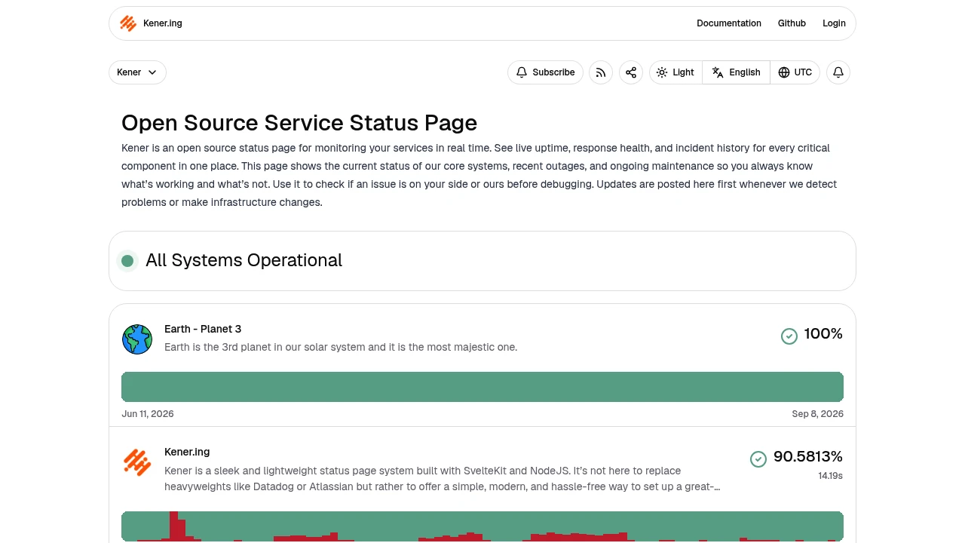
Task: Select the 90.5813% uptime value
Action: click(808, 456)
